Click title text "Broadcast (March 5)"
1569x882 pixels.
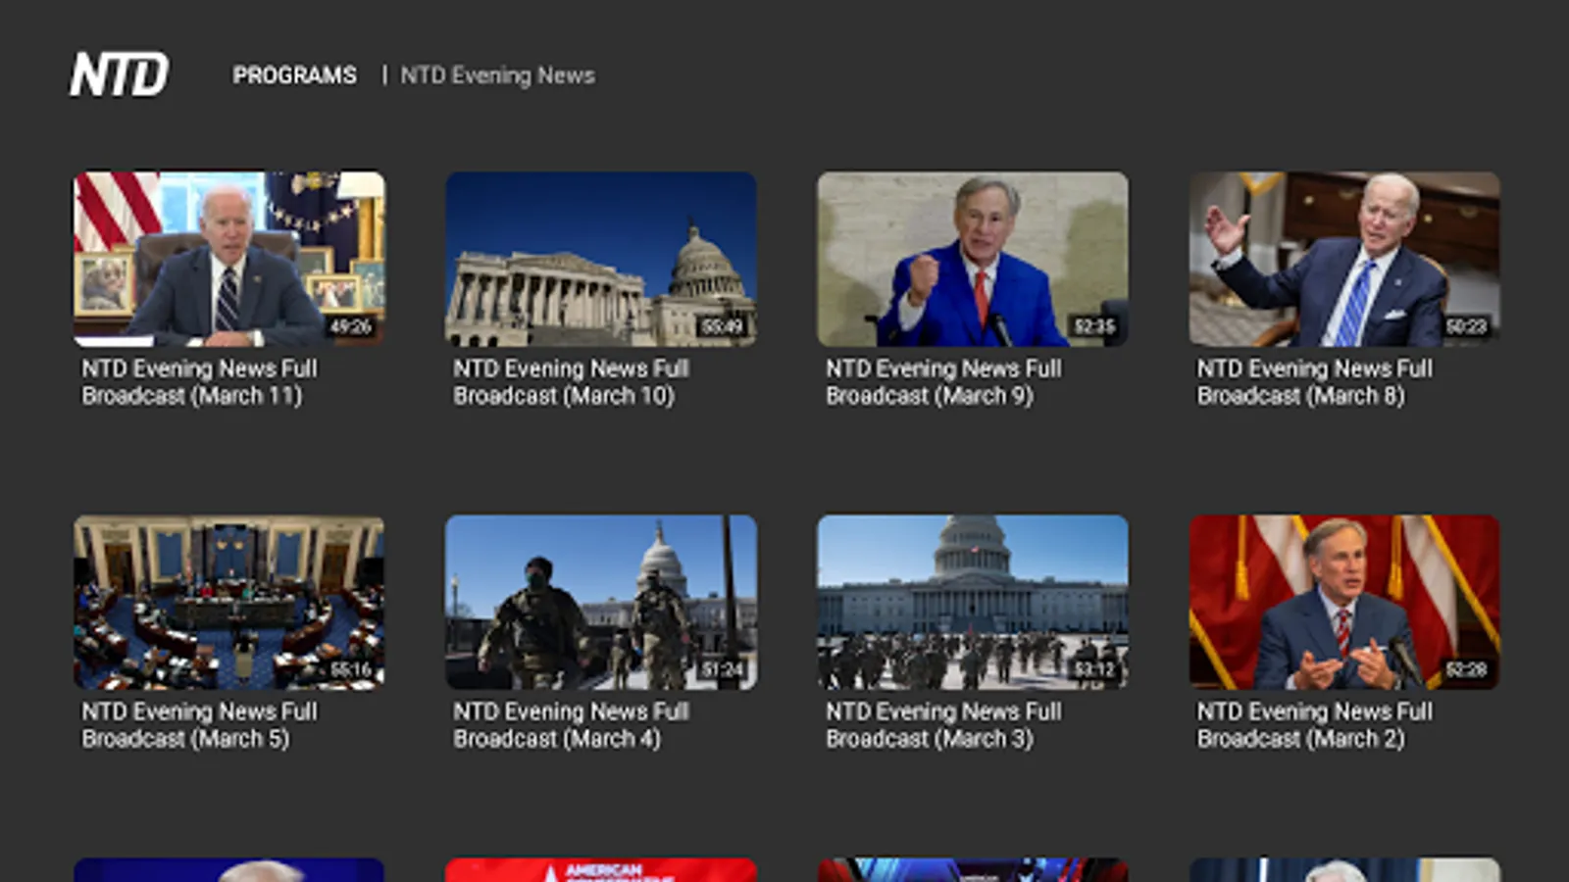(185, 739)
